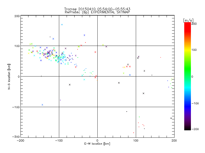205x153 pixels.
Task: Click the '0' tick label on N-S axis
Action: click(19, 76)
